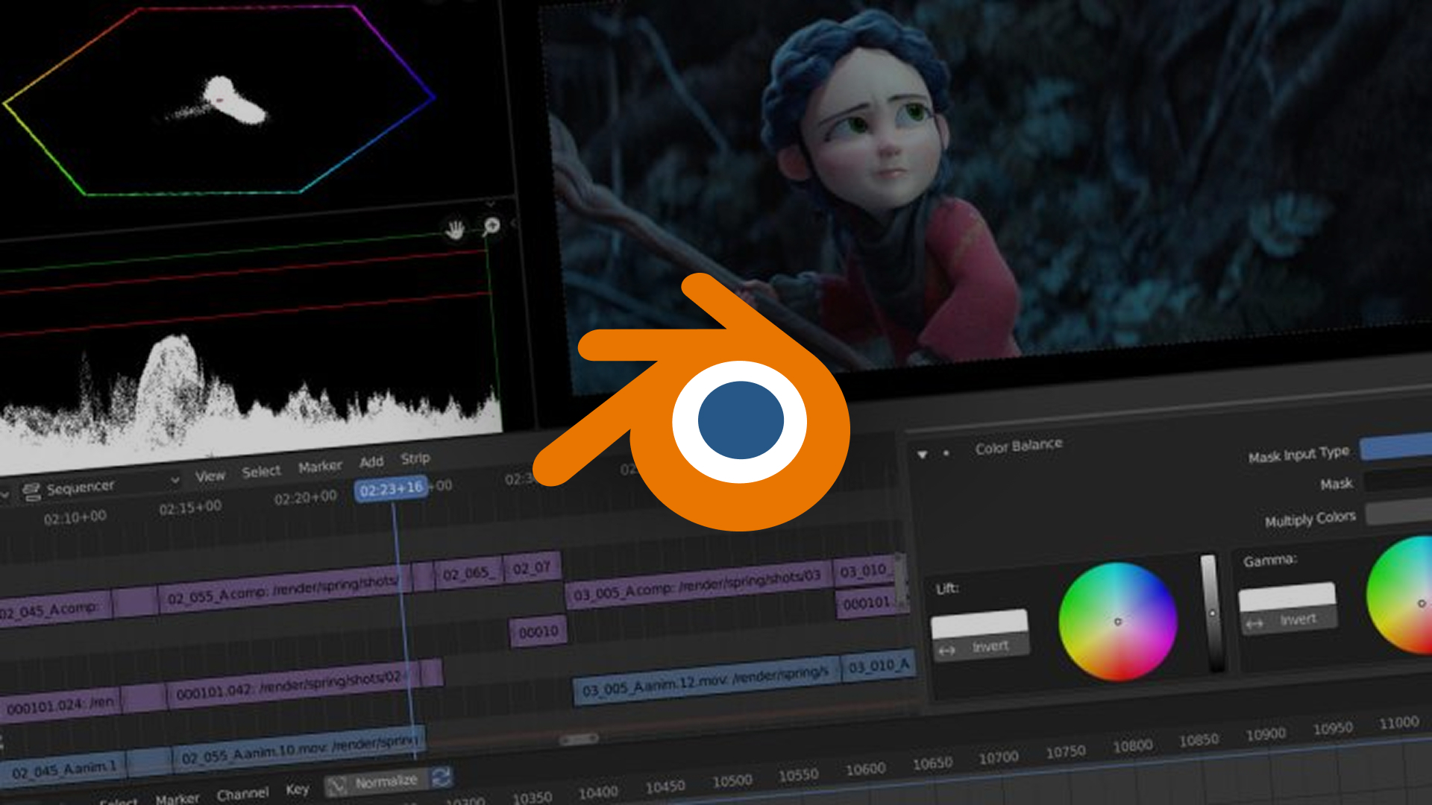Click the 02:20+00 time label

click(305, 496)
